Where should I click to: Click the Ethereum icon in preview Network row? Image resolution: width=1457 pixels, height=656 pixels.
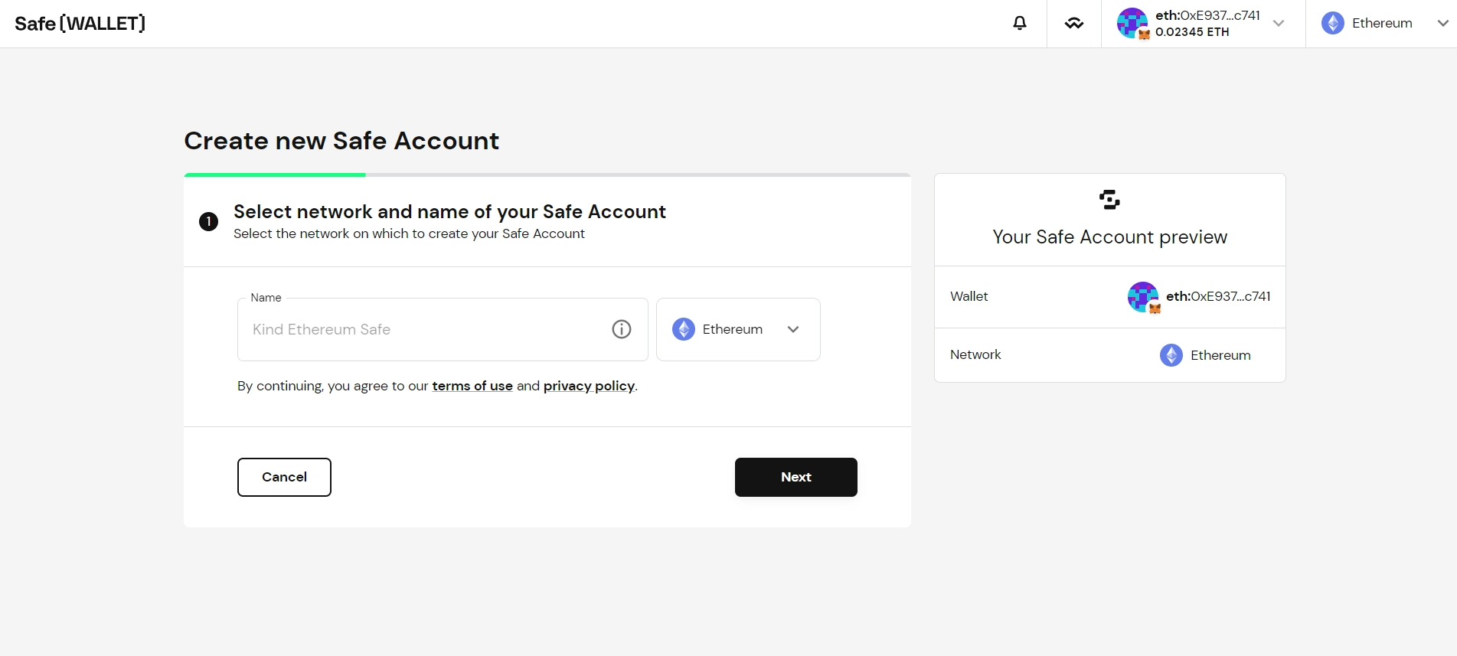tap(1171, 355)
